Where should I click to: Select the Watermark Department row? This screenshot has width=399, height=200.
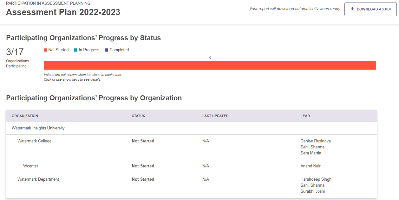coord(191,185)
